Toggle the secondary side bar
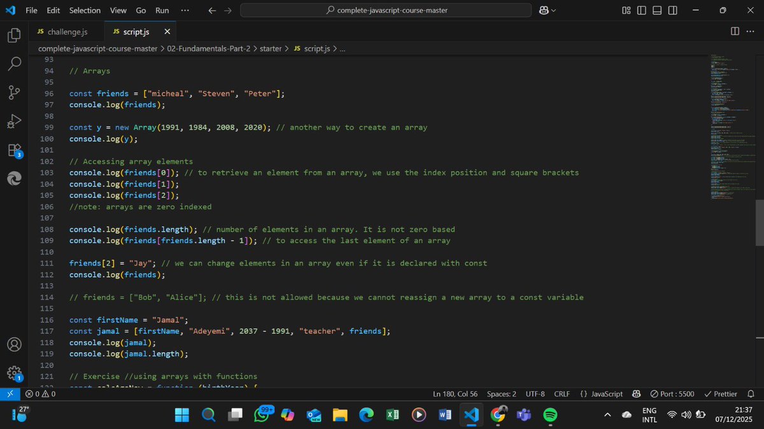Screen dimensions: 764x429 point(673,10)
